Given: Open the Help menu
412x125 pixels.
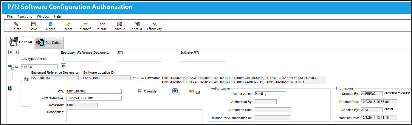Looking at the screenshot, I should point(58,16).
